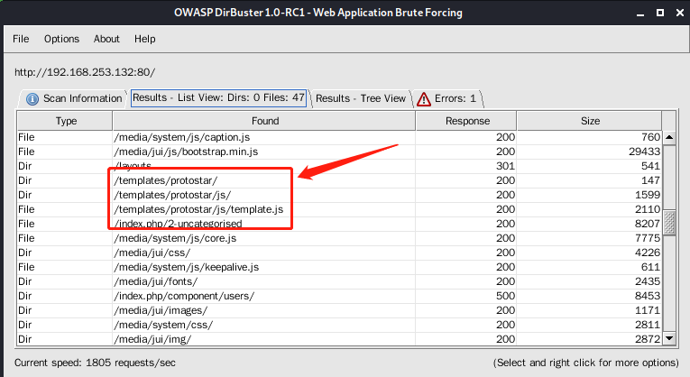Viewport: 690px width, 377px height.
Task: Open the About menu
Action: coord(106,39)
